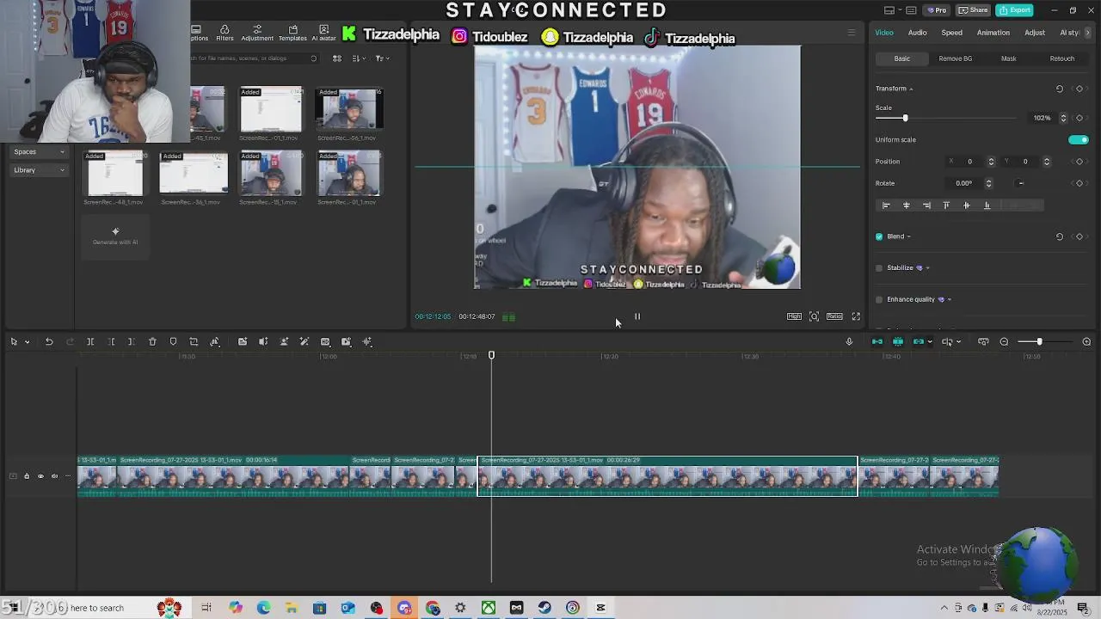
Task: Change the preview quality High button
Action: click(x=794, y=316)
